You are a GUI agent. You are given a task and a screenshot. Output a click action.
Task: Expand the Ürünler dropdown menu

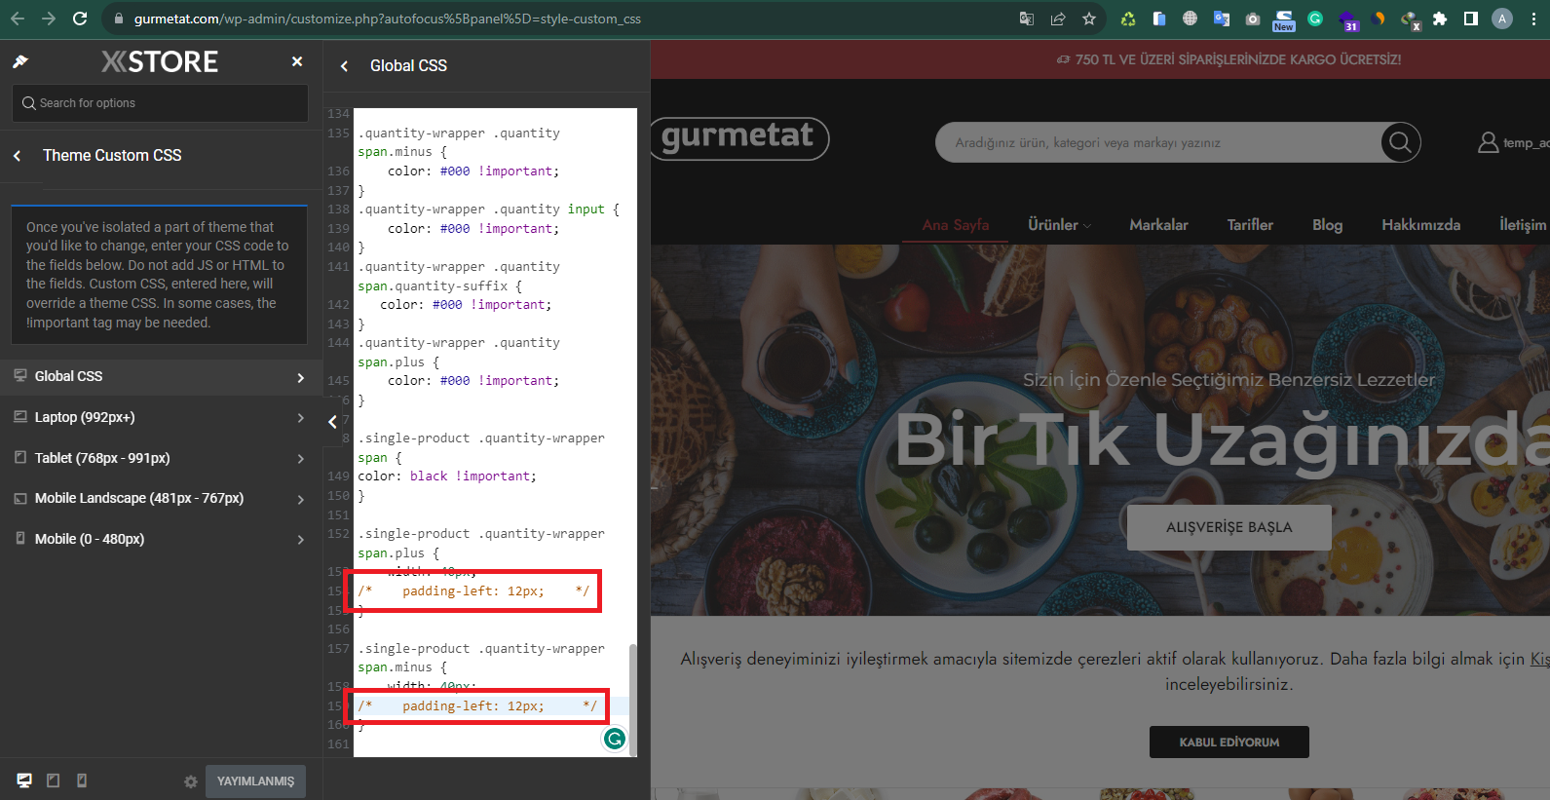(x=1059, y=225)
